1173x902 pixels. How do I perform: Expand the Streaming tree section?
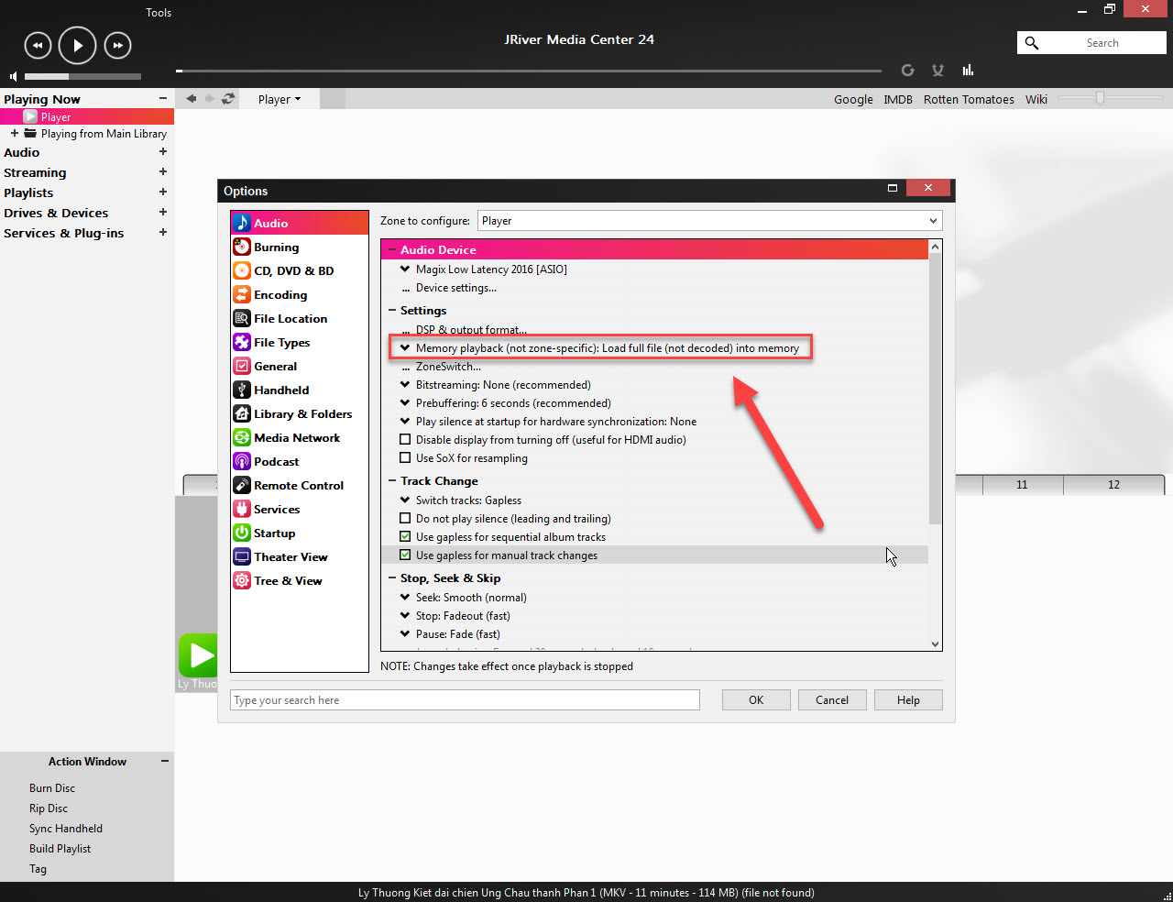click(163, 172)
